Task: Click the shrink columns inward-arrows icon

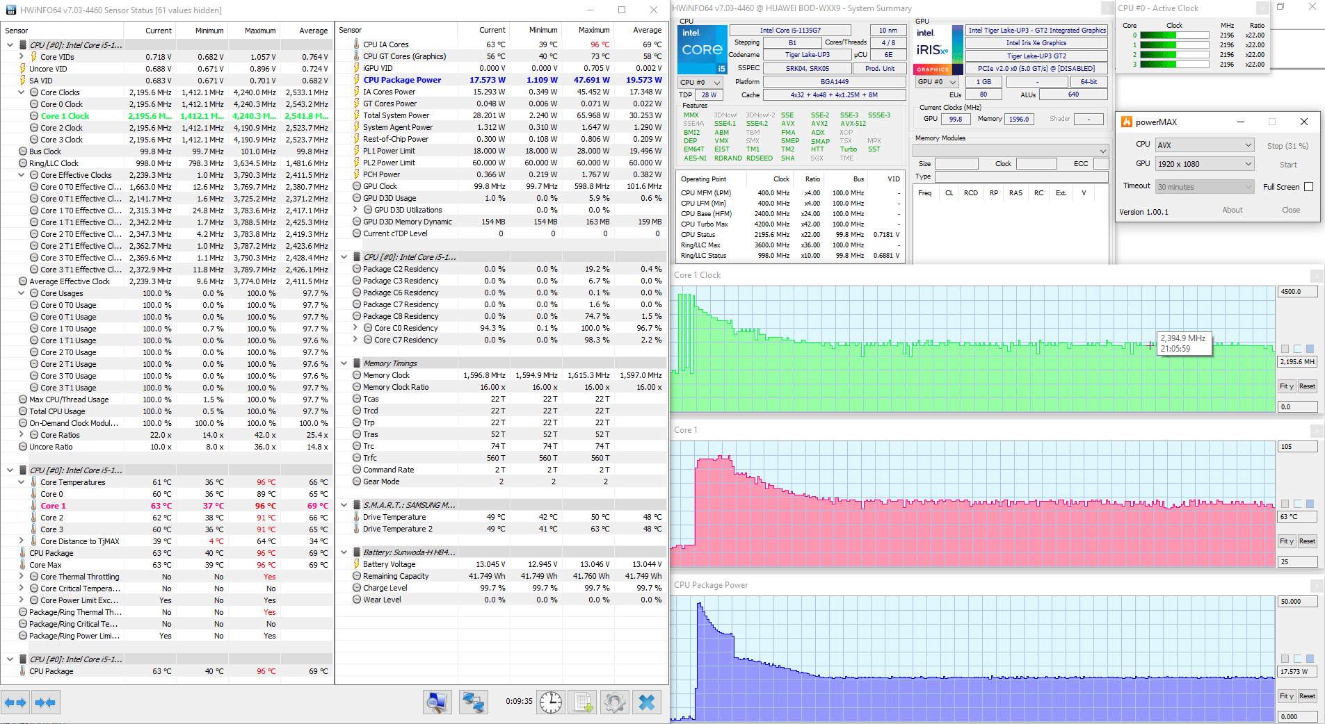Action: (x=45, y=702)
